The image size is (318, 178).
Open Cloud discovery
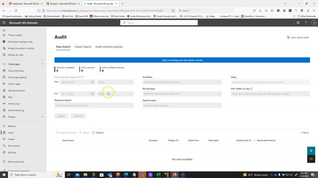click(x=16, y=71)
